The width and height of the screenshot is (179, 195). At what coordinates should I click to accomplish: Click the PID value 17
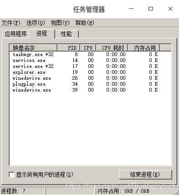tap(75, 66)
